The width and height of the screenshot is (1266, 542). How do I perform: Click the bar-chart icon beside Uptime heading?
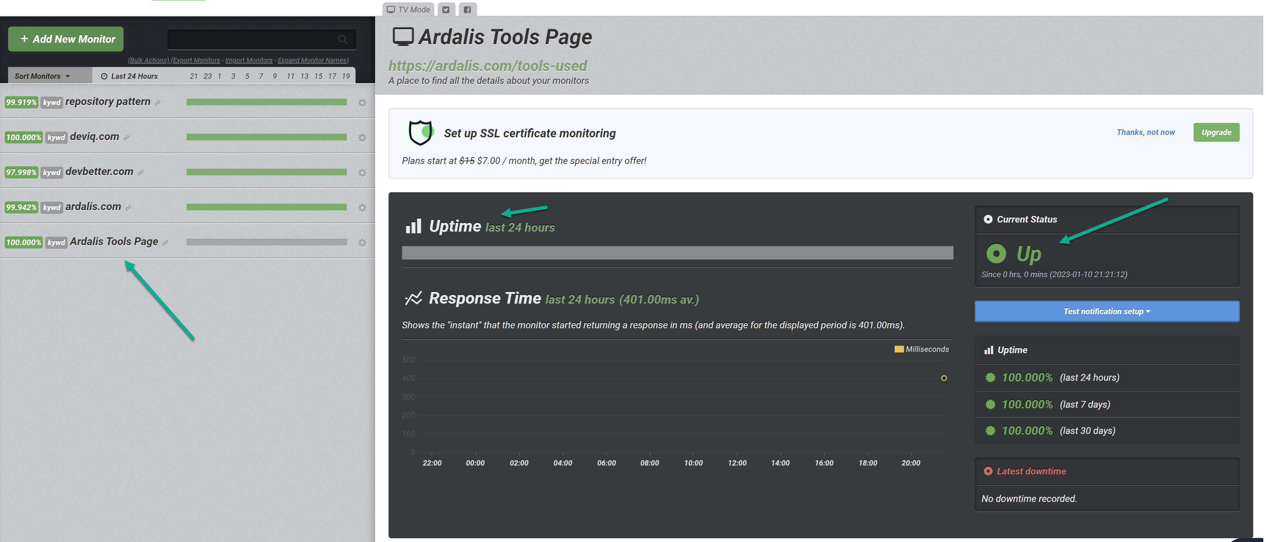point(413,226)
